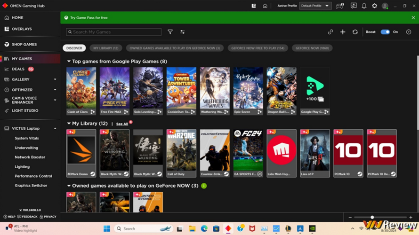Viewport: 419px width, 235px height.
Task: Click the filter funnel icon
Action: 170,32
